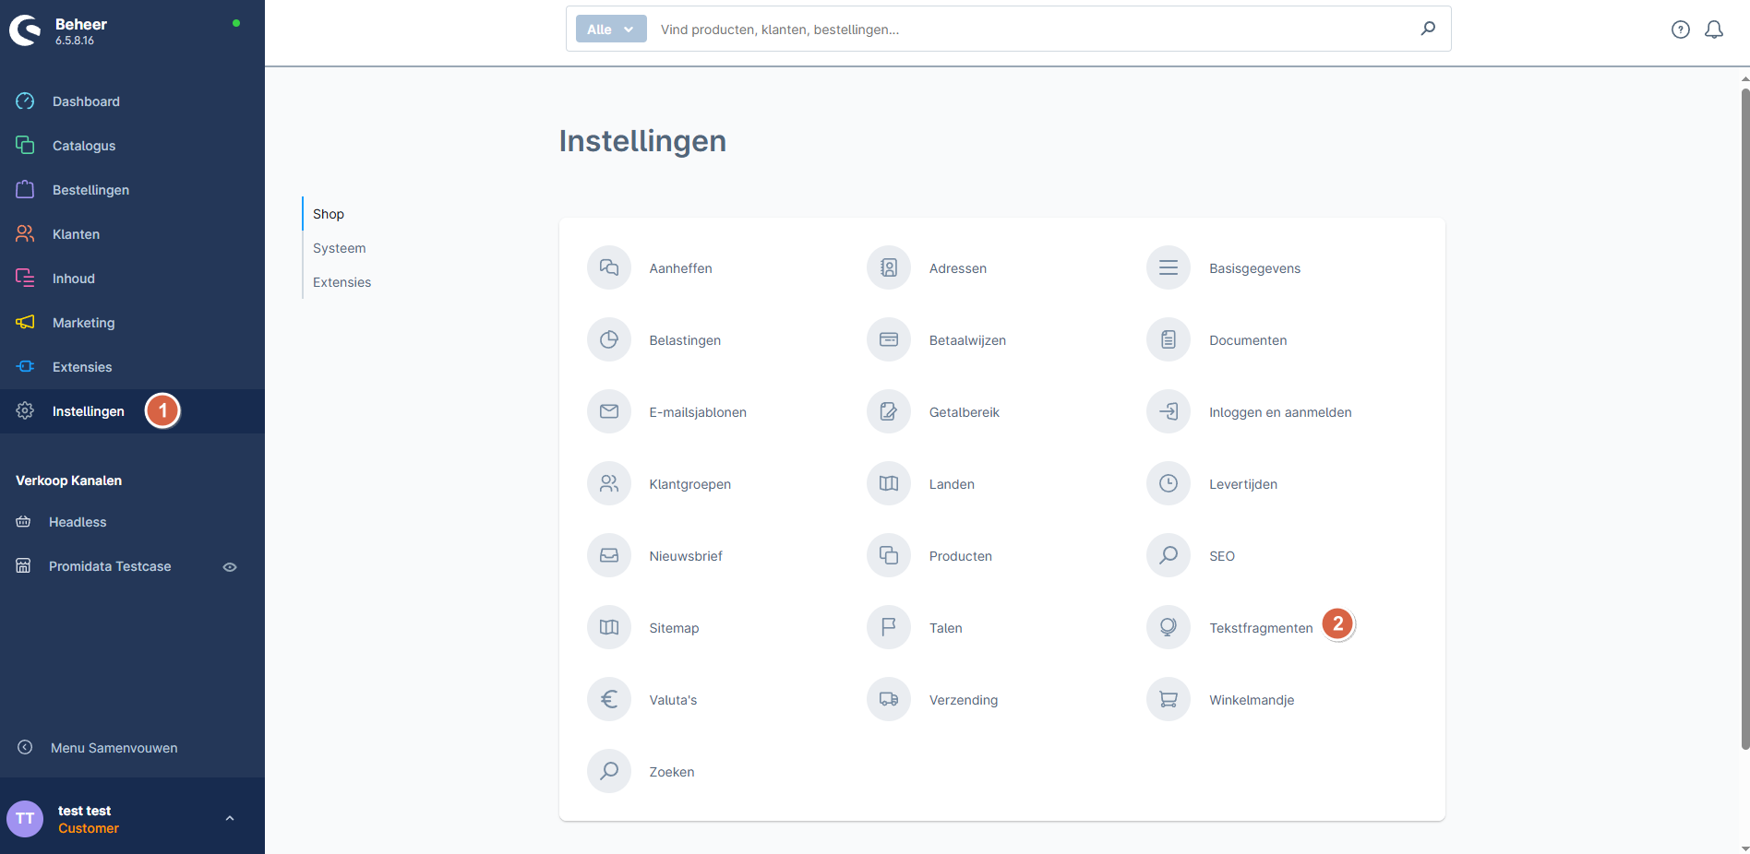Click the E-mailsjablonen envelope icon
Image resolution: width=1750 pixels, height=854 pixels.
point(608,411)
